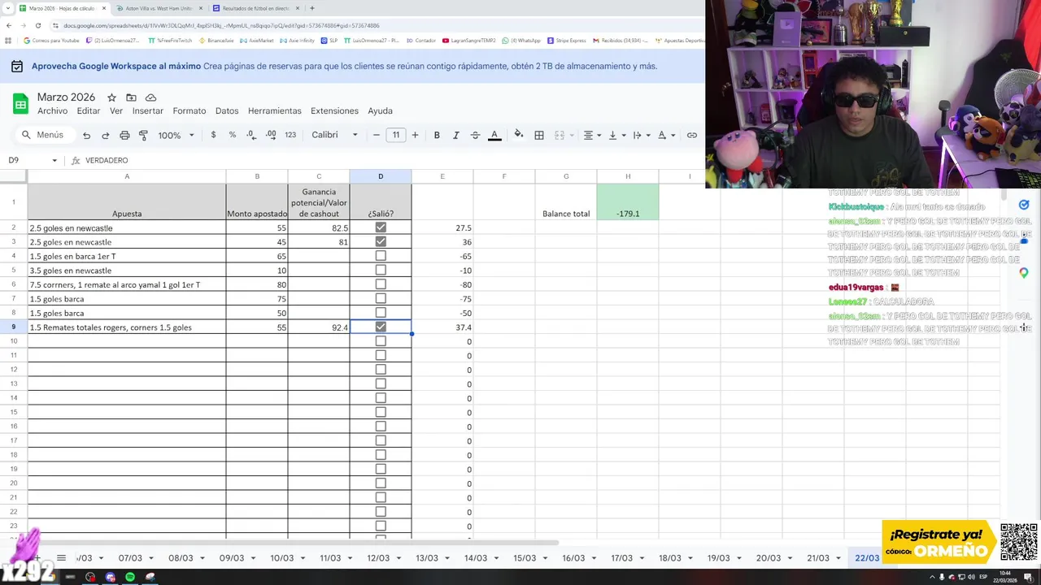Check ¿Salió? for the 1.5 goles barca 50 row

coord(381,313)
